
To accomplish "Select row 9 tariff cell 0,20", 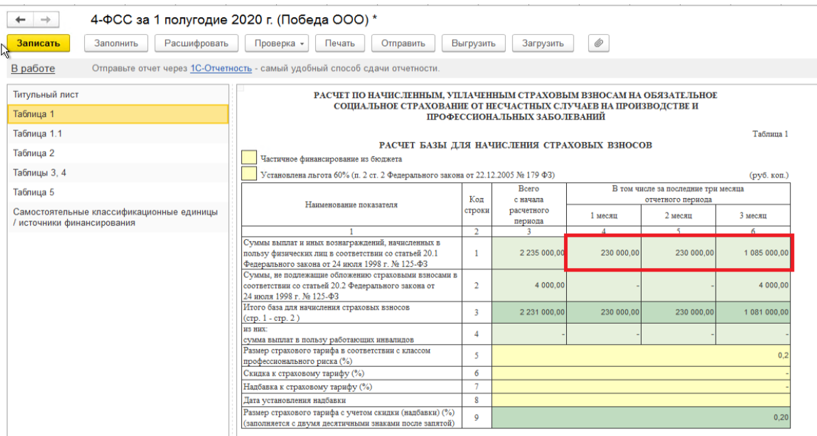I will coord(641,417).
